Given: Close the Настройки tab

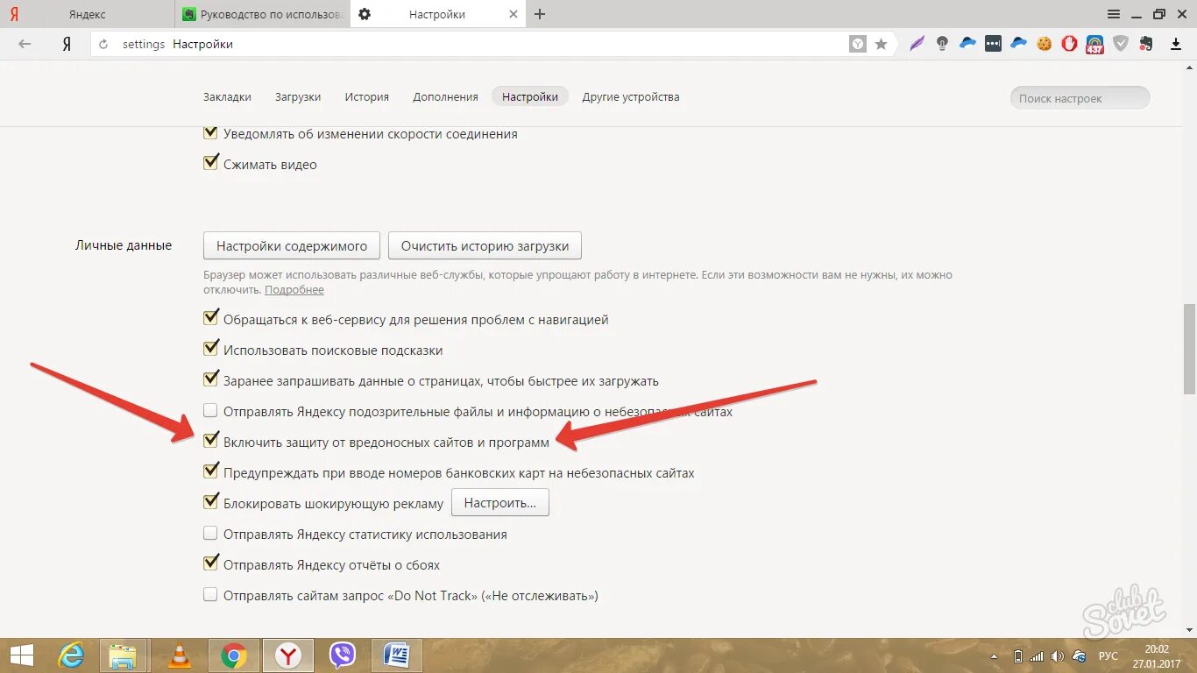Looking at the screenshot, I should [515, 14].
